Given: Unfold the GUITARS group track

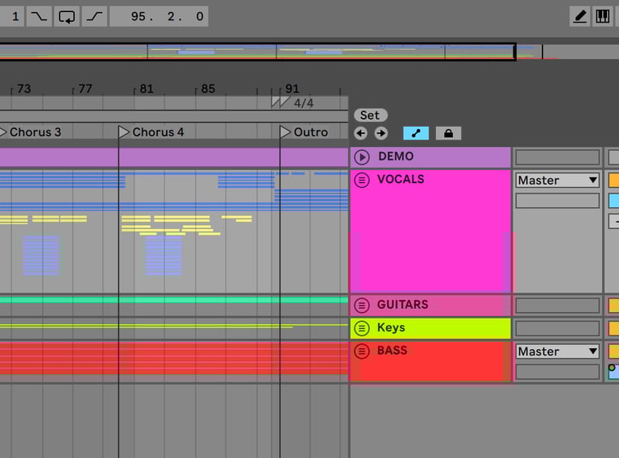Looking at the screenshot, I should (362, 305).
